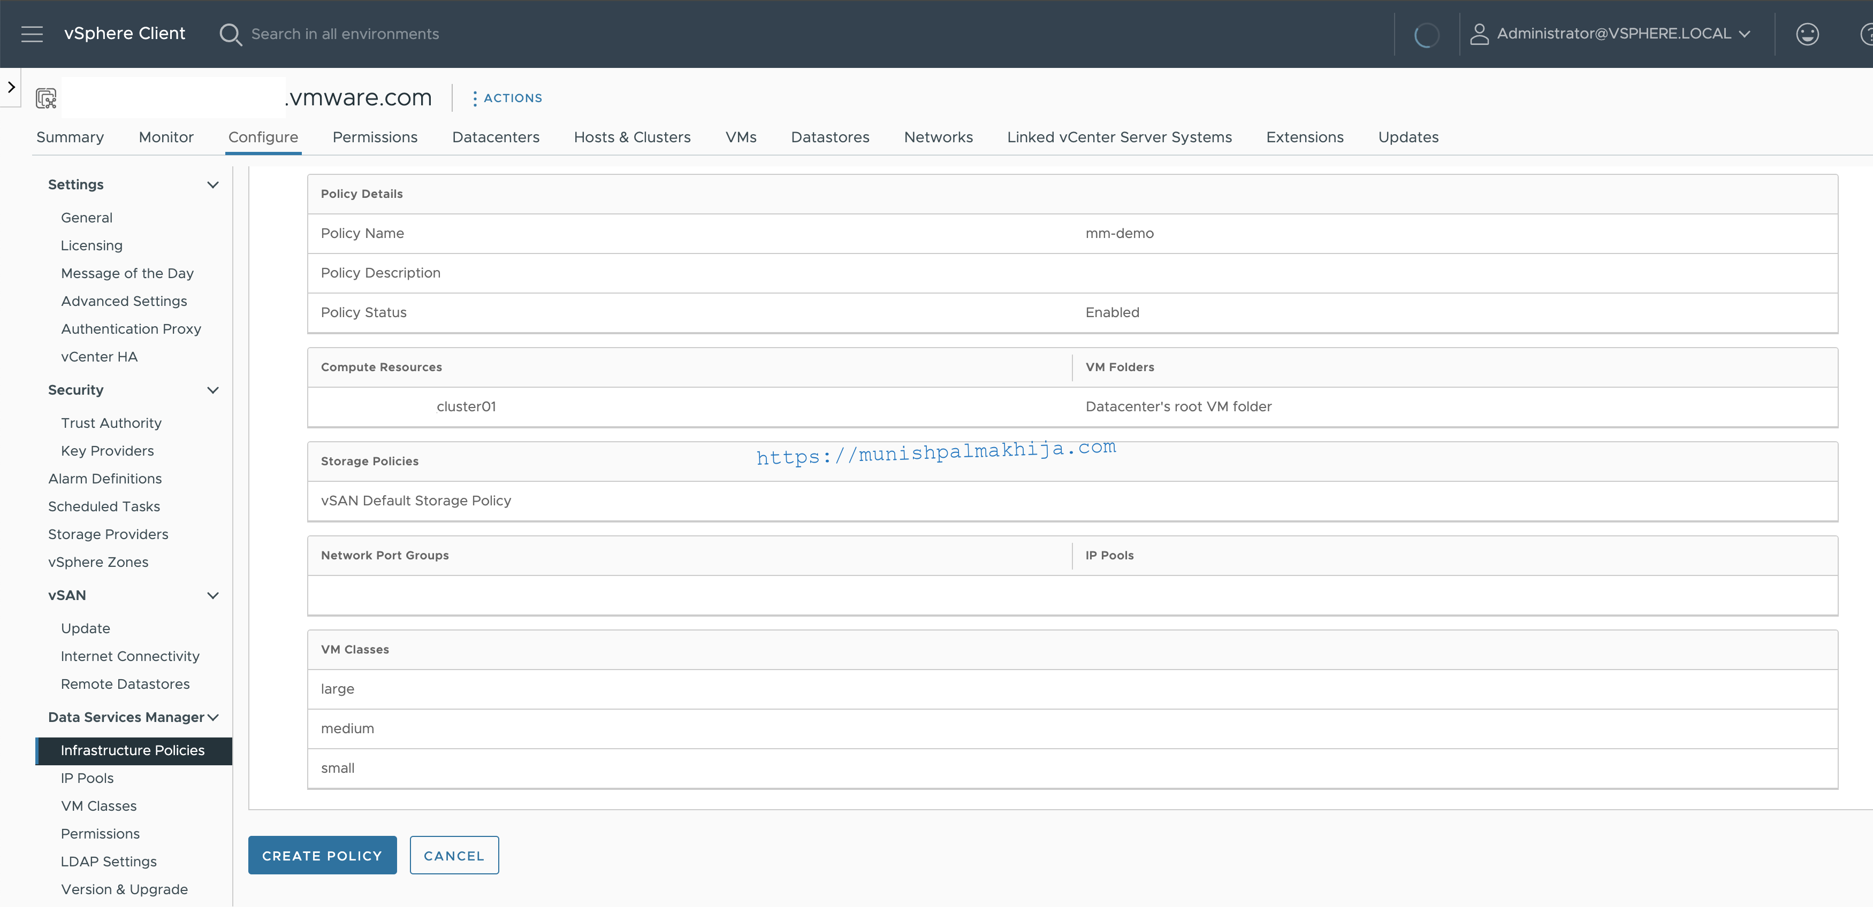1873x907 pixels.
Task: Open VM Classes in sidebar
Action: tap(99, 806)
